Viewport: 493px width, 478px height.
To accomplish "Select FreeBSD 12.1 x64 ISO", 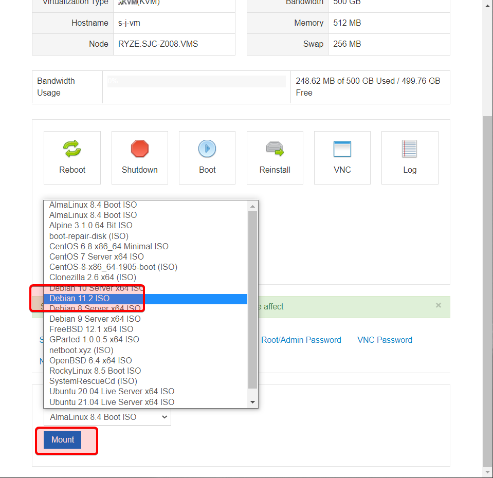I will click(x=91, y=329).
